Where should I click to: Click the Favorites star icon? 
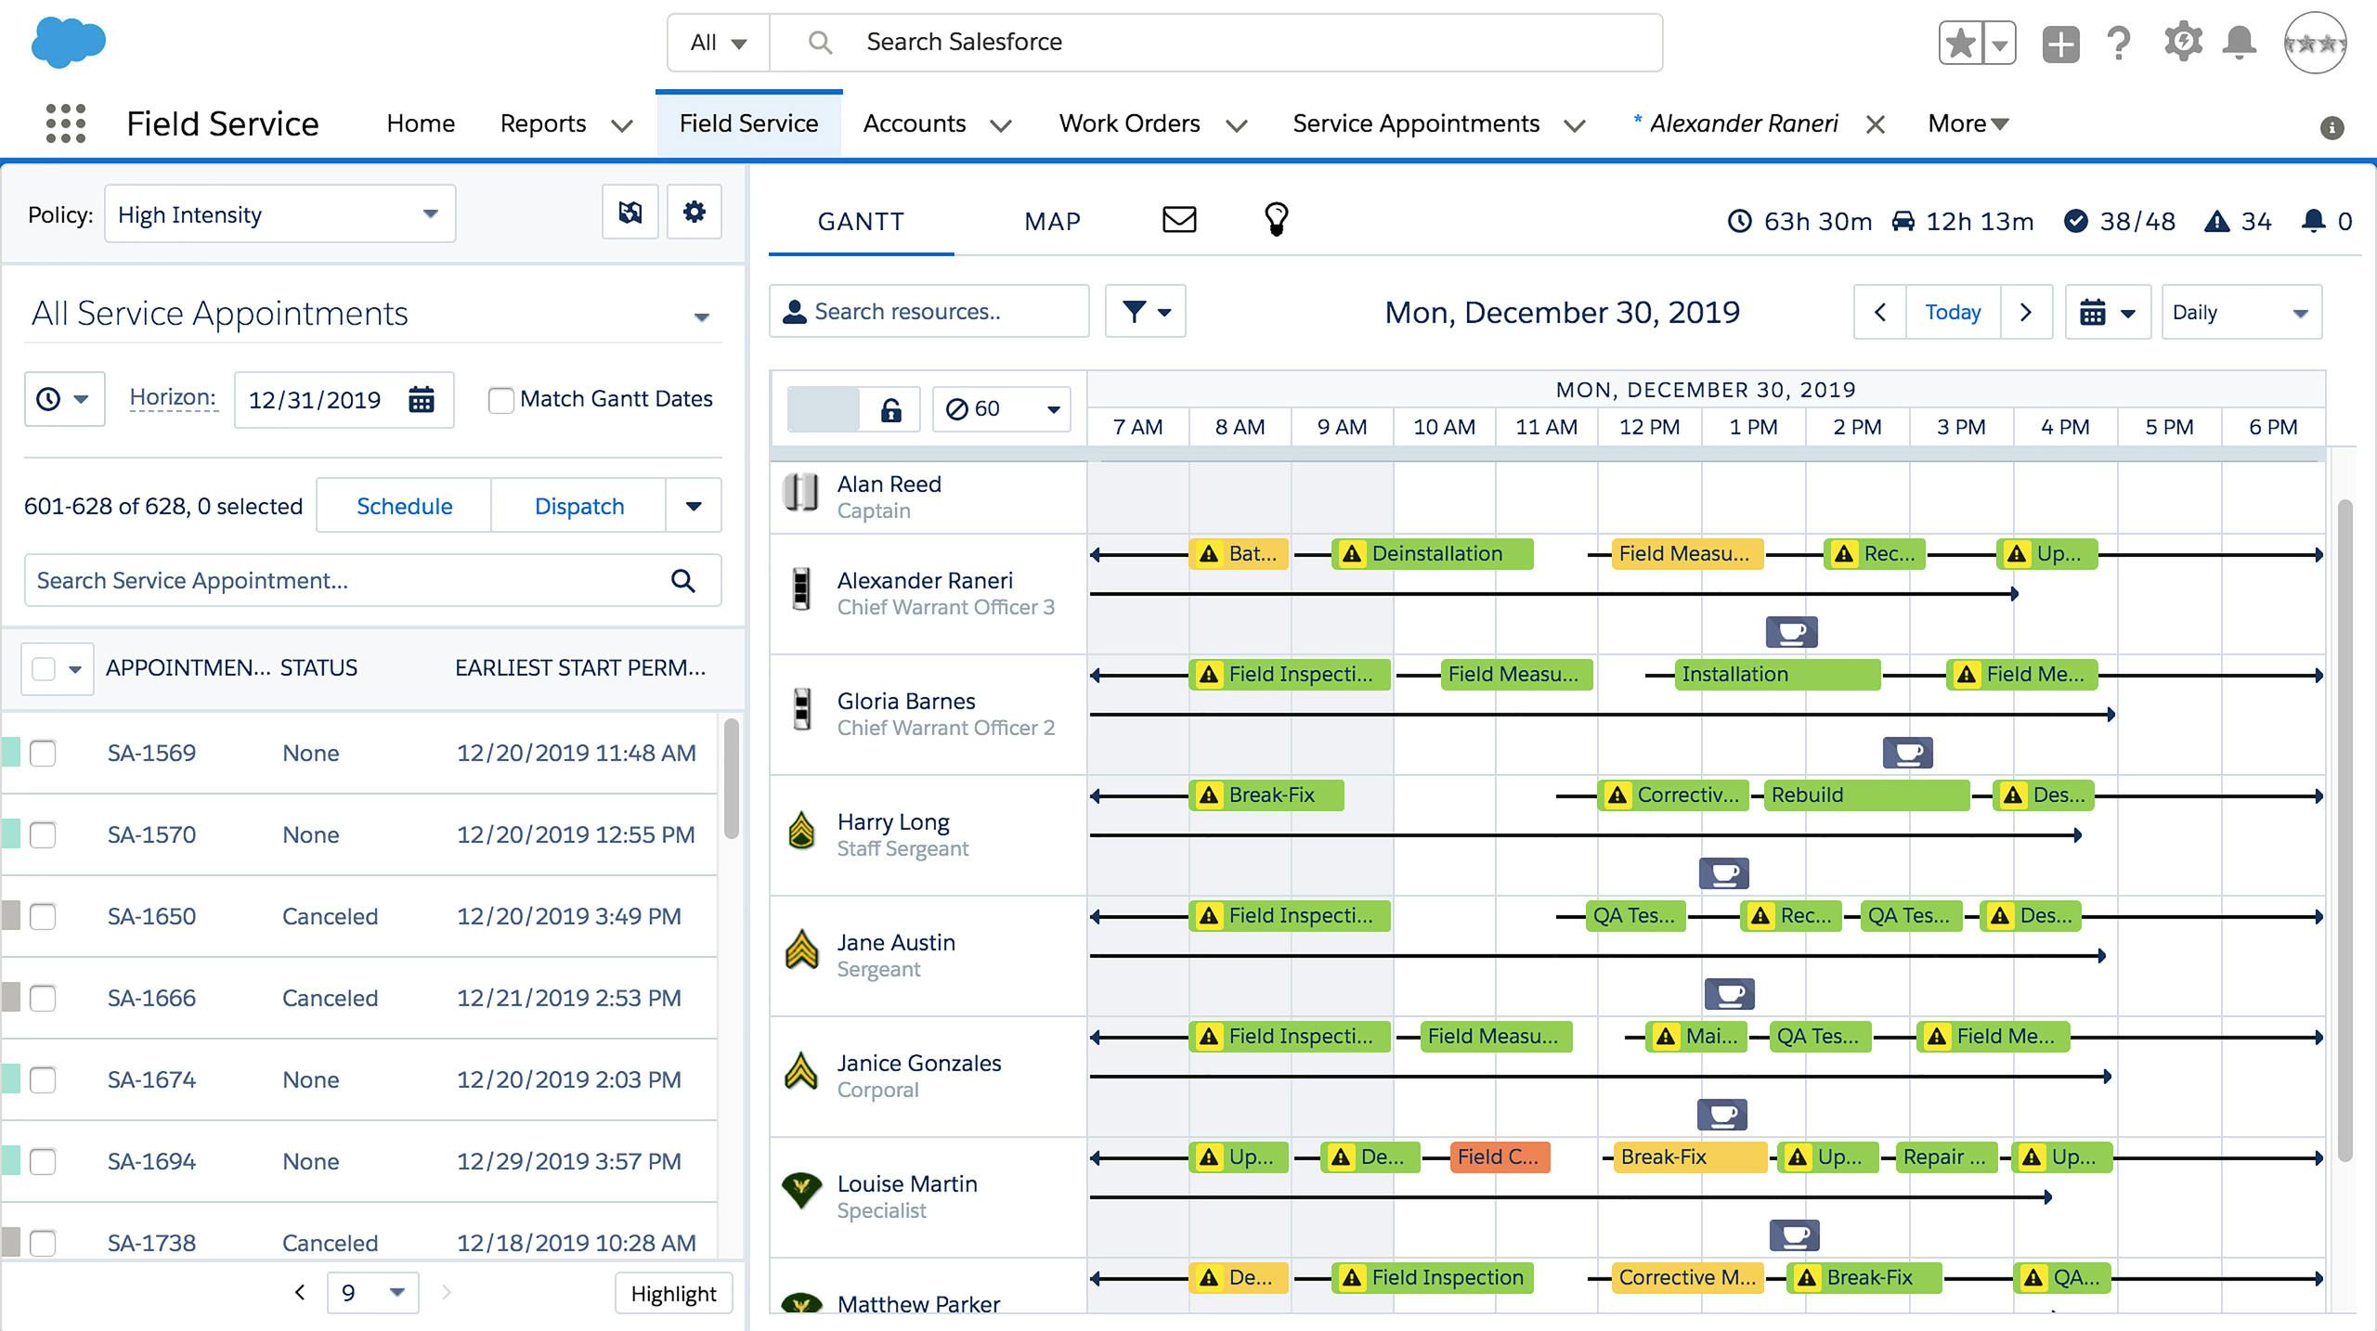1960,43
